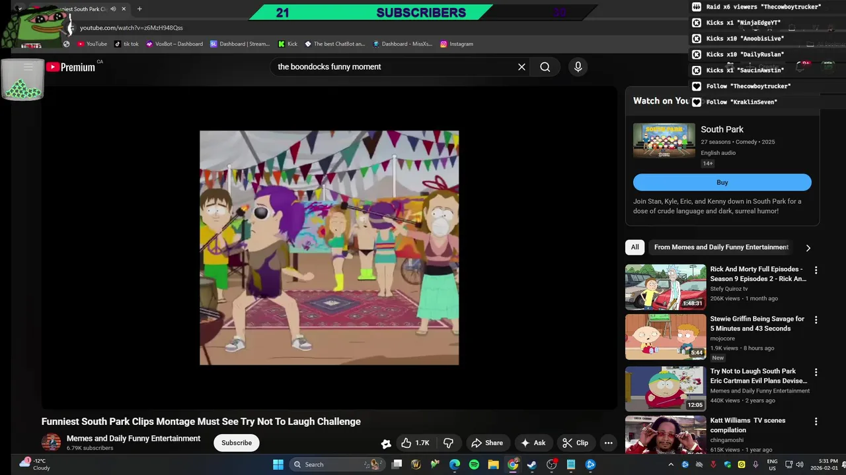Open the Kick bookmark

point(288,44)
